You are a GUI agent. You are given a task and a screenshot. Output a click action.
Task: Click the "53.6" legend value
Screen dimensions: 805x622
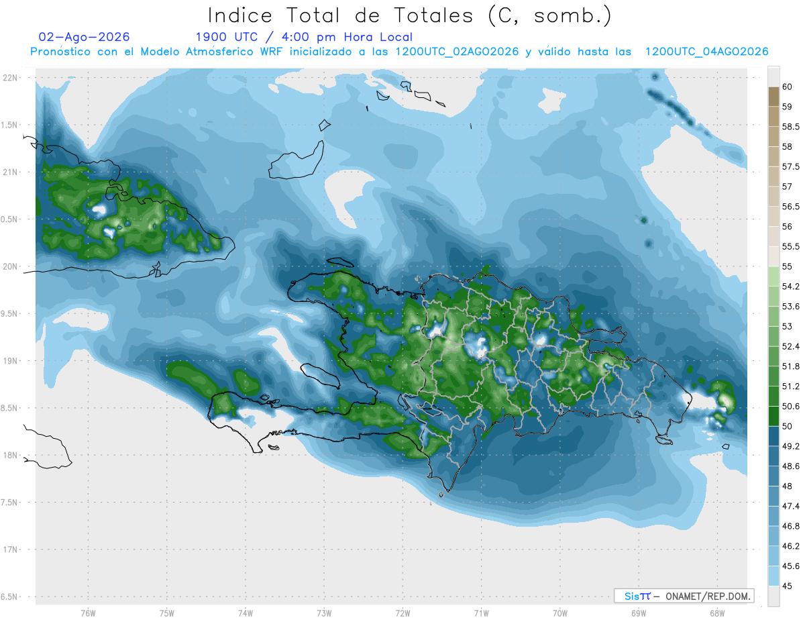(x=792, y=307)
